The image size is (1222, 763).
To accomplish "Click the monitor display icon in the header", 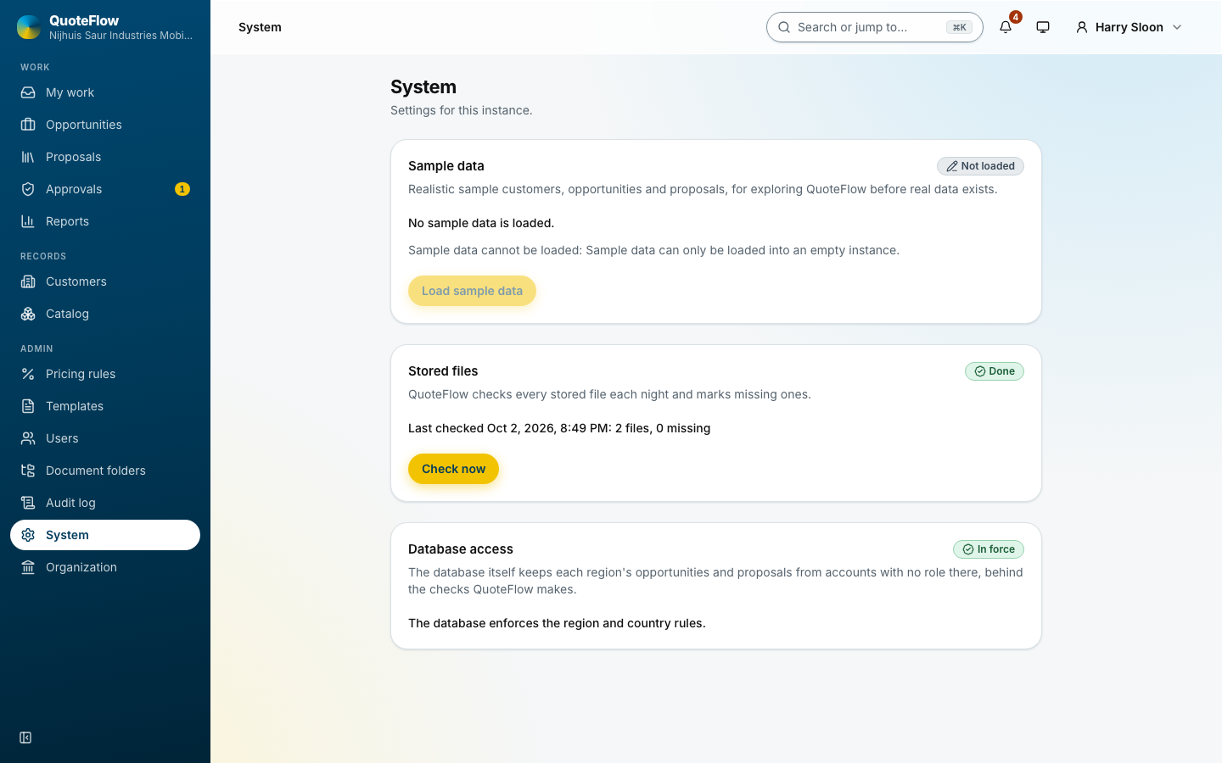I will [x=1043, y=27].
